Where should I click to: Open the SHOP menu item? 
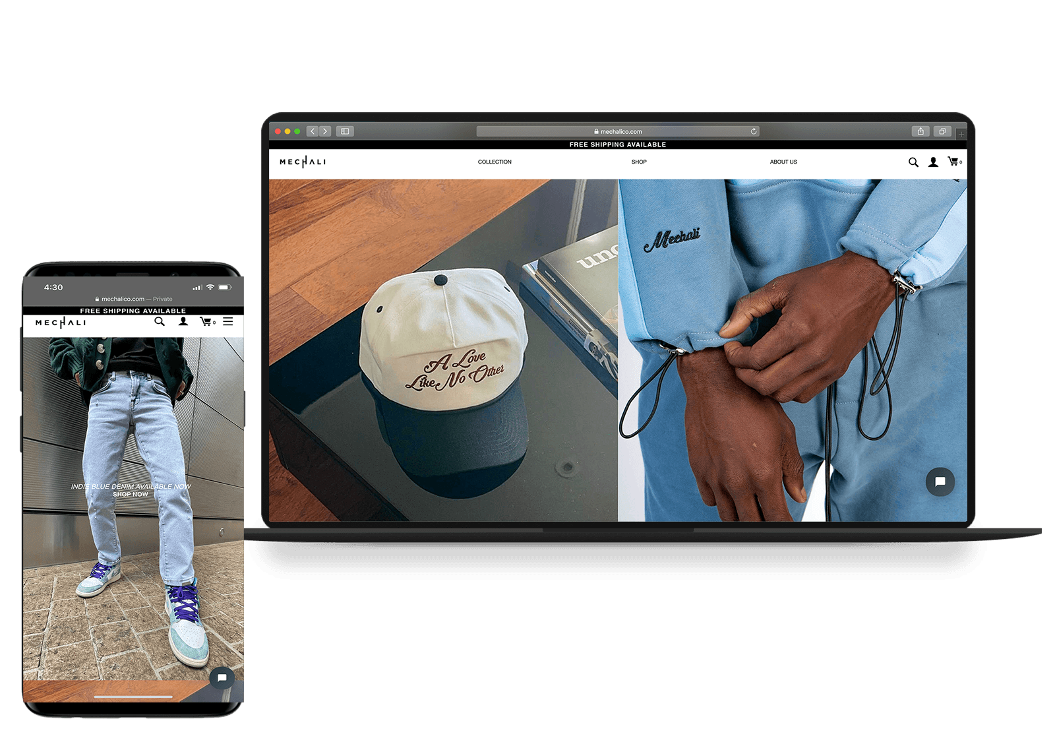639,162
